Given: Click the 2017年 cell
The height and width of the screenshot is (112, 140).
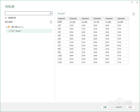Looking at the screenshot, I should pyautogui.click(x=99, y=22).
